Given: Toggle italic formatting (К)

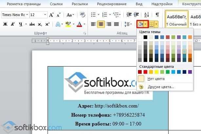Looking at the screenshot, I should pos(13,24).
